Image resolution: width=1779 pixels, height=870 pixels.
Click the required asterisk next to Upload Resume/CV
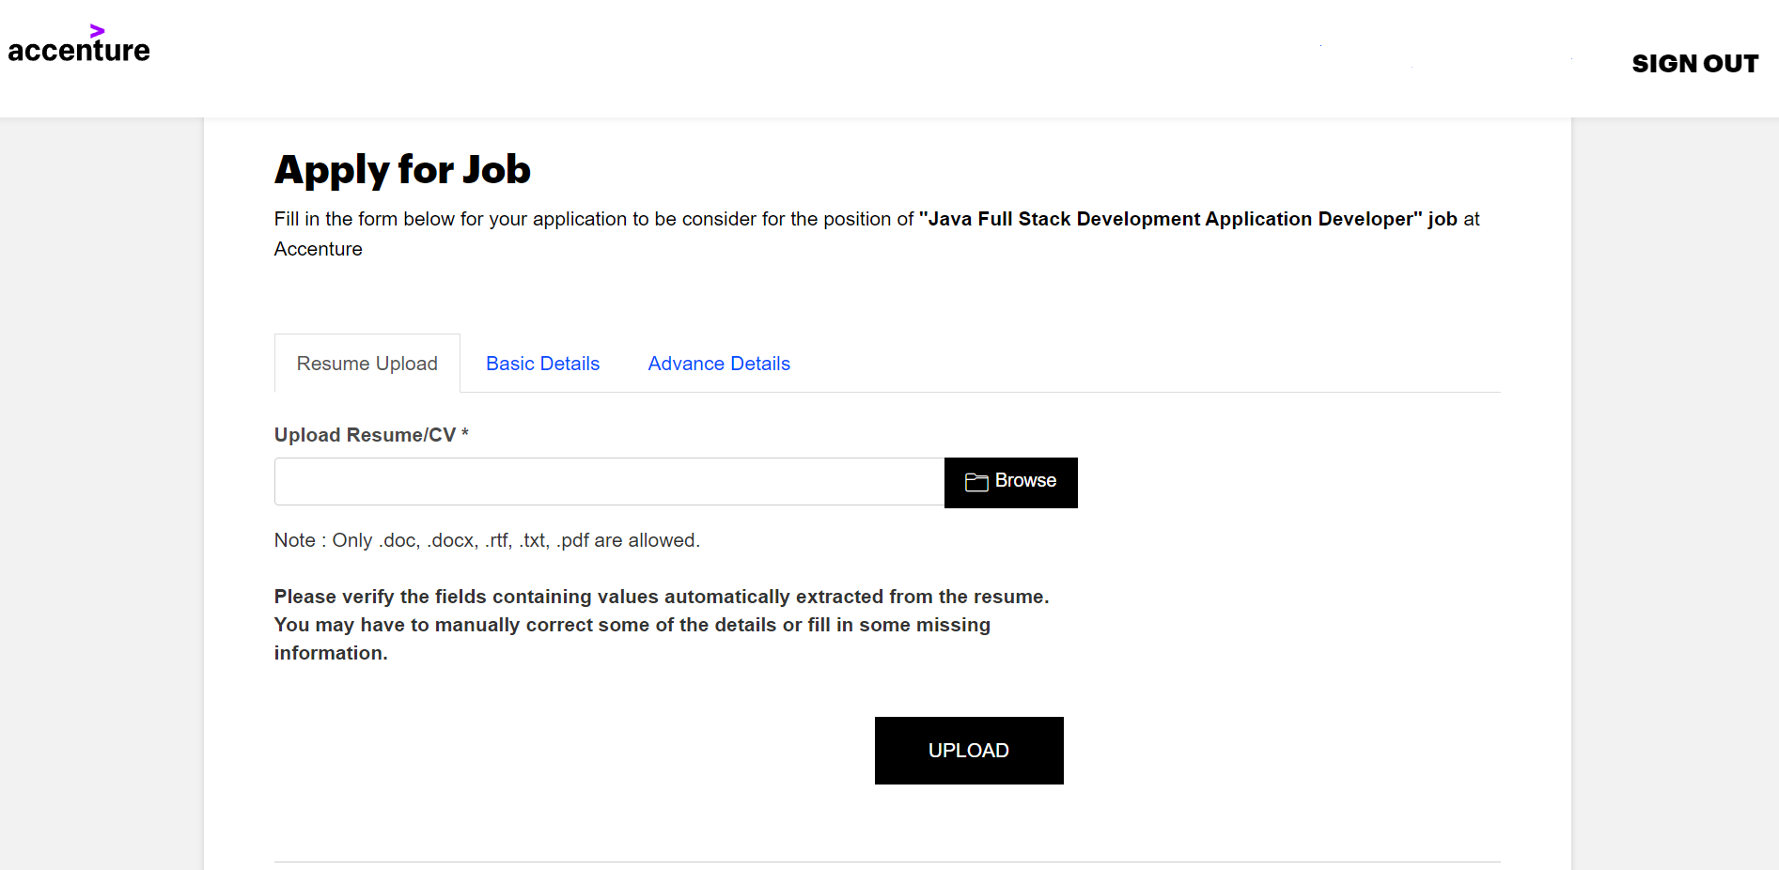465,433
